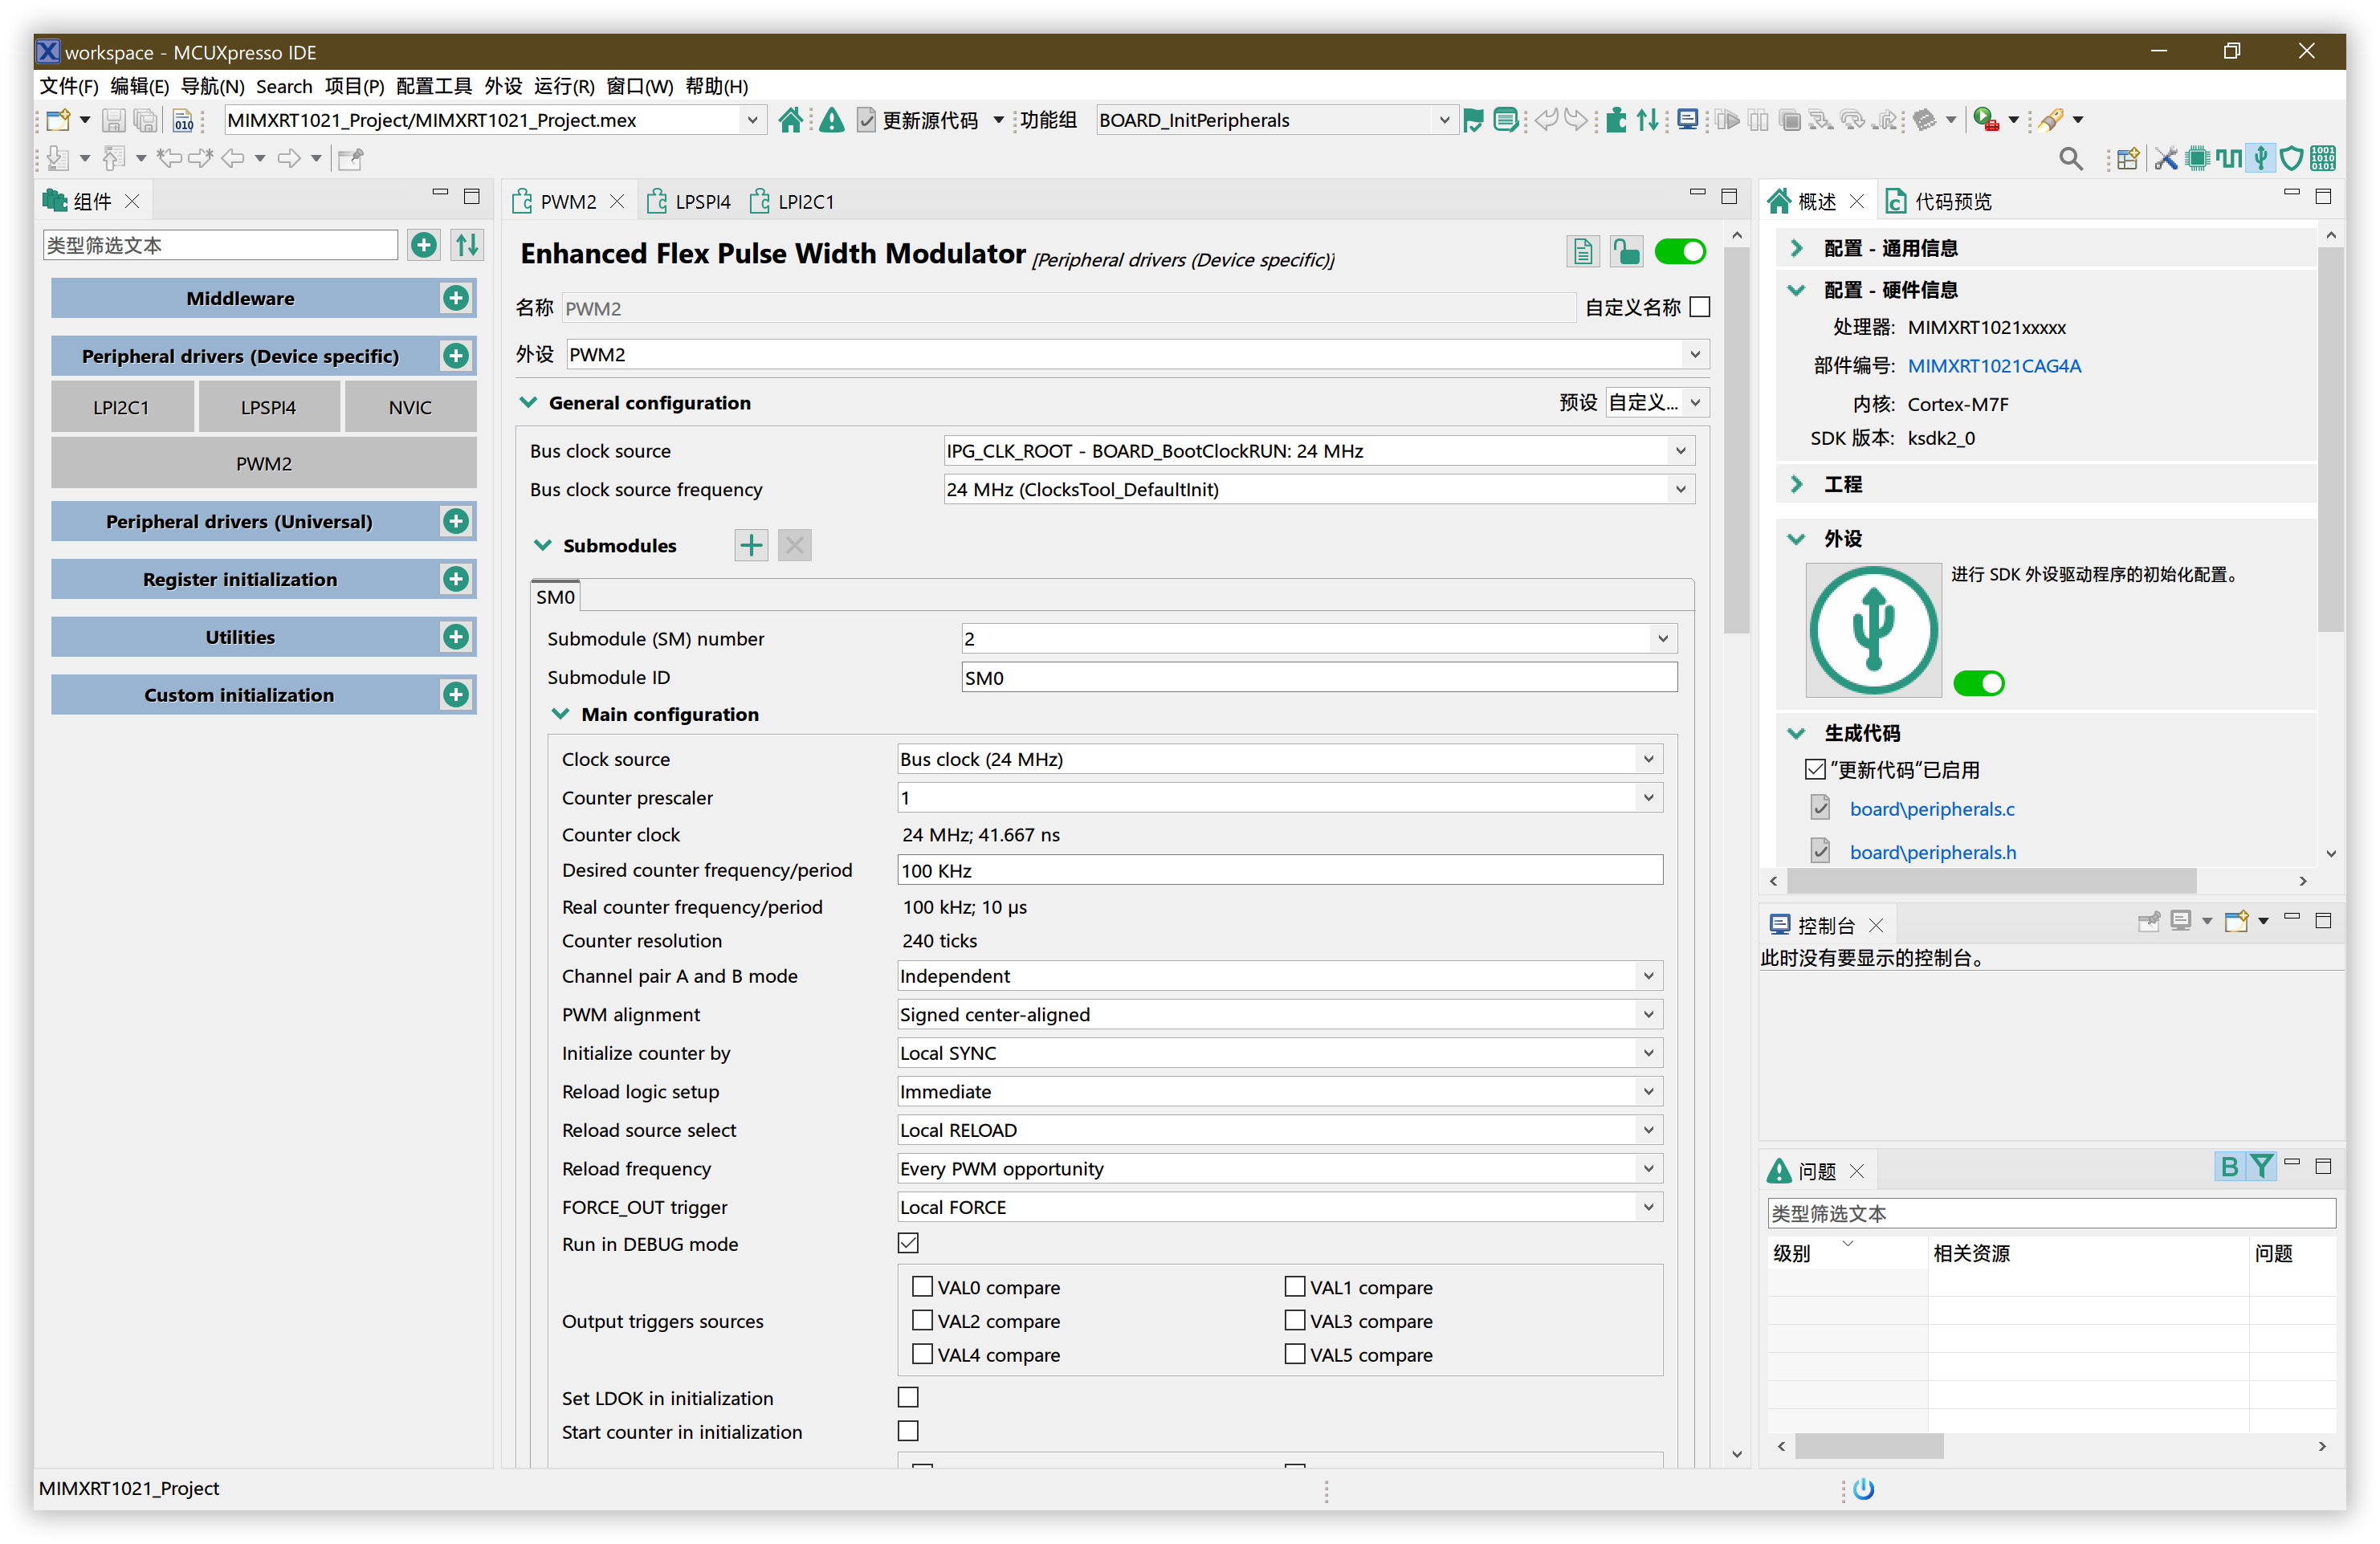
Task: Click the warning triangle problems icon in toolbar
Action: [831, 120]
